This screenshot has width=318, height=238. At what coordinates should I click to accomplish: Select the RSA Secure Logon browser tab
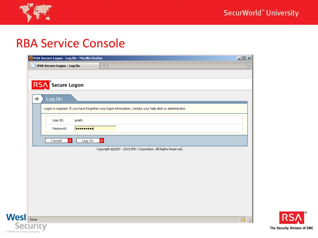[x=64, y=66]
